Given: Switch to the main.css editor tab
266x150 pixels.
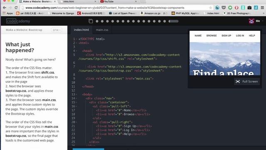Looking at the screenshot, I should coord(102,30).
